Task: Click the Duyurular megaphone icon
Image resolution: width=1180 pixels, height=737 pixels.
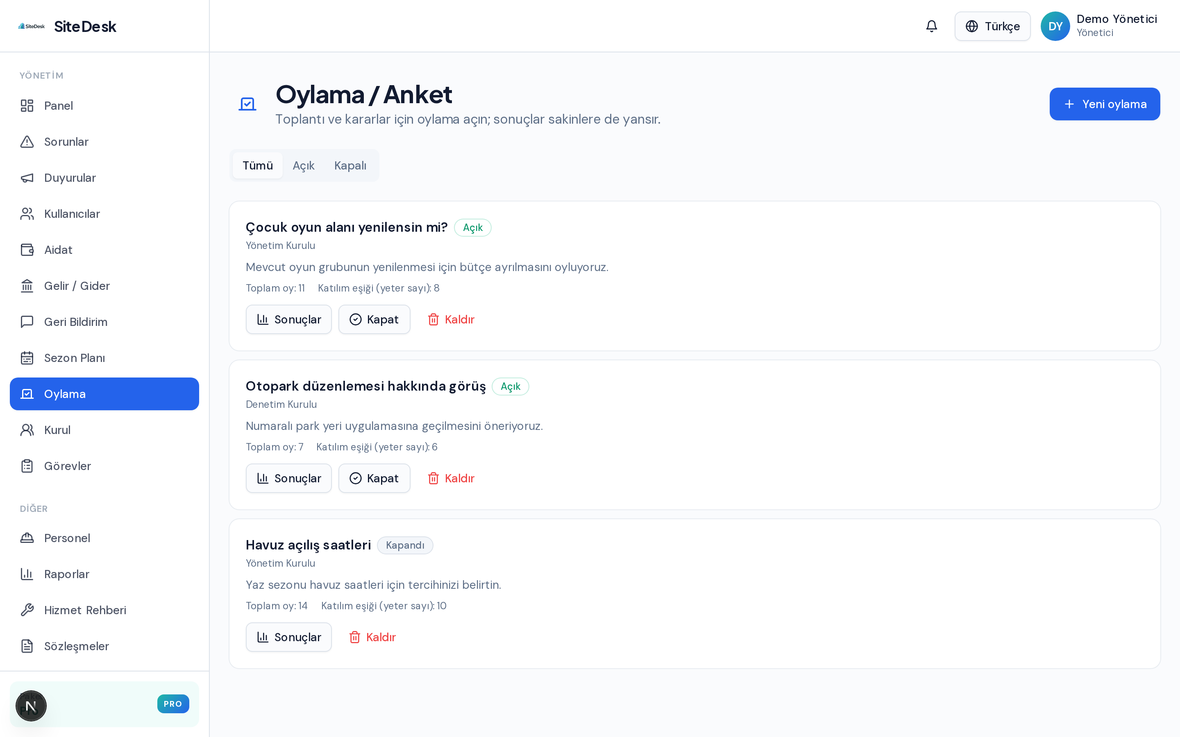Action: [27, 178]
